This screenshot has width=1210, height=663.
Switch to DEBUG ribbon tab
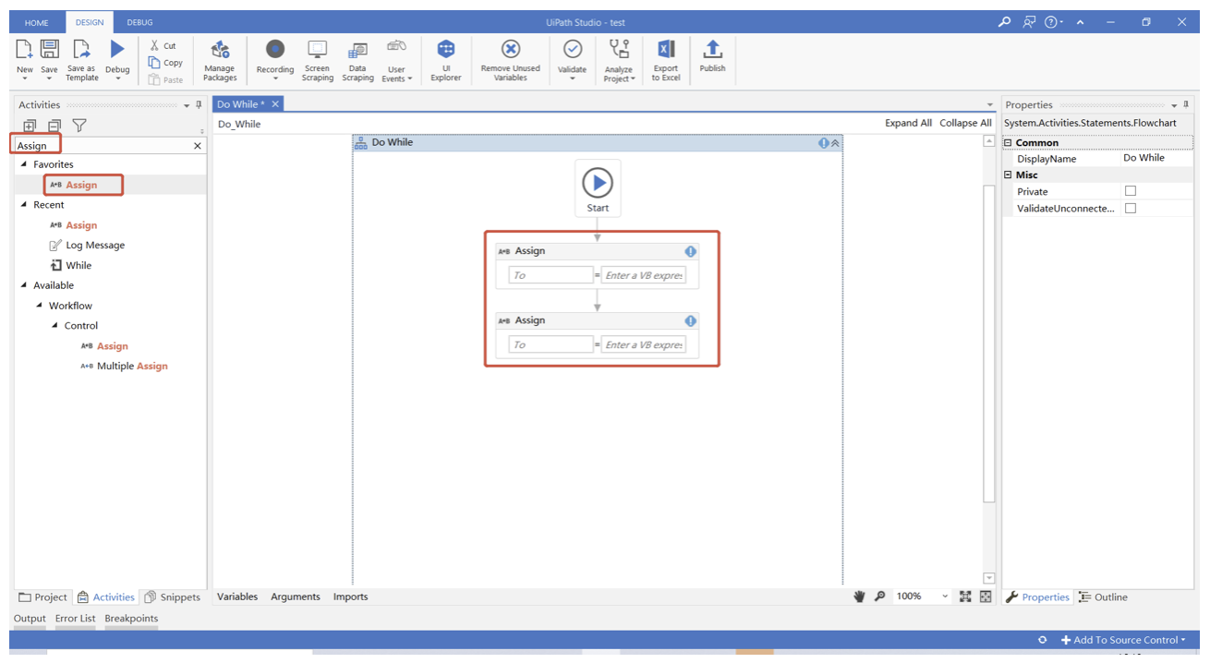point(139,22)
